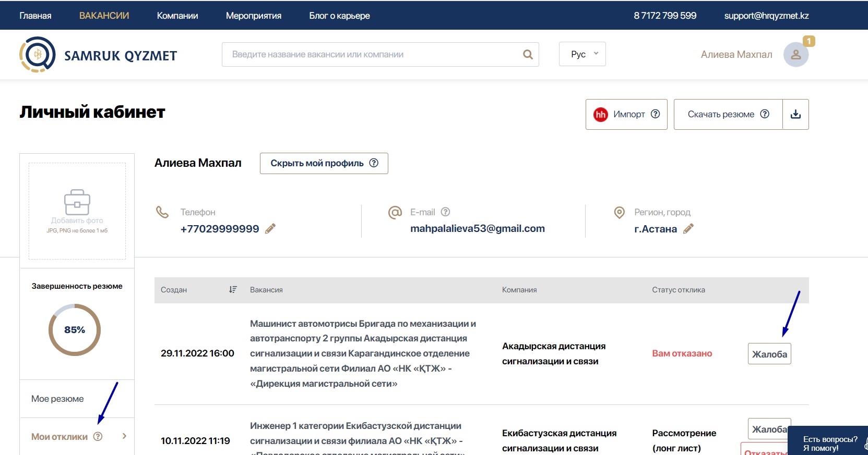Click Алиева Махпал name in header
The height and width of the screenshot is (455, 868).
pyautogui.click(x=736, y=55)
